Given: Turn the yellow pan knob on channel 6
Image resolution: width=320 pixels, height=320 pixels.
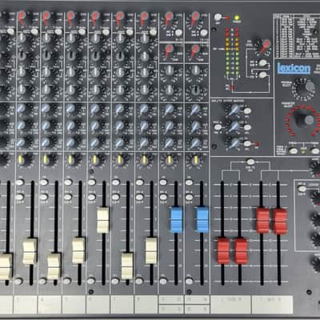Looking at the screenshot, I should pos(94,159).
